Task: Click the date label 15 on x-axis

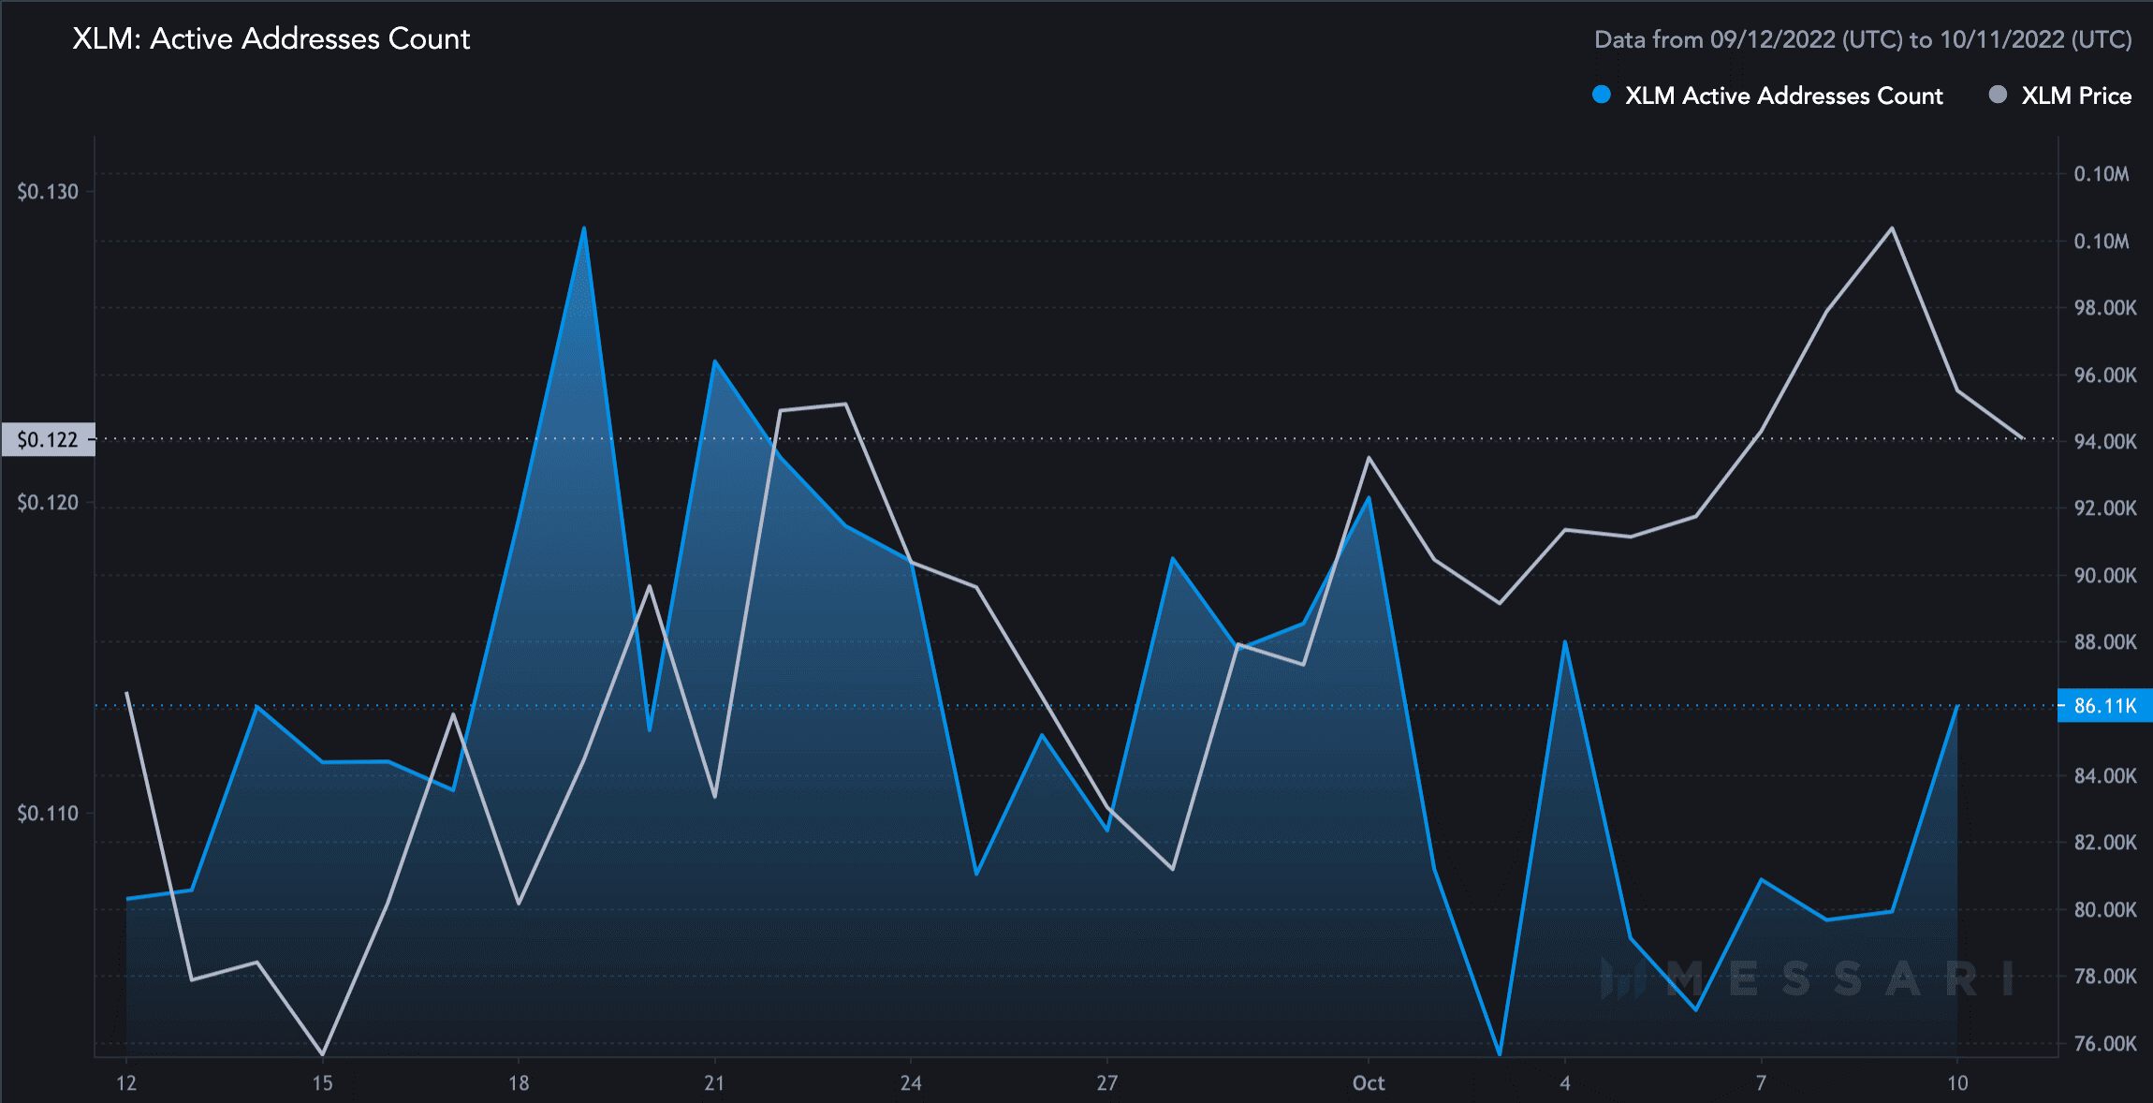Action: pyautogui.click(x=322, y=1083)
